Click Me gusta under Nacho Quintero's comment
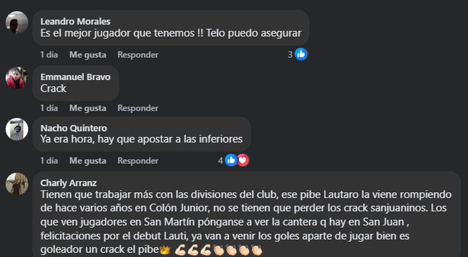Viewport: 468px width, 257px height. [88, 161]
